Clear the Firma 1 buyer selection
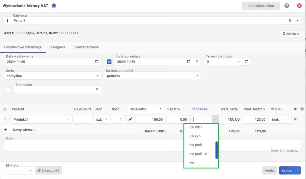This screenshot has height=179, width=306. pyautogui.click(x=290, y=21)
